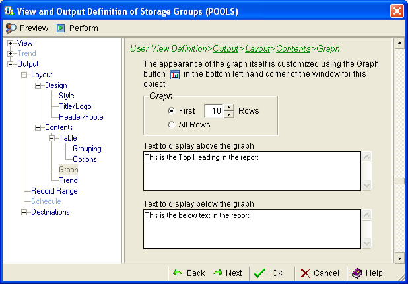This screenshot has width=408, height=284.
Task: Collapse the Contents tree node
Action: 38,128
